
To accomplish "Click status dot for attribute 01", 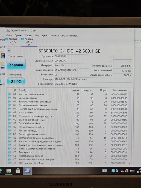I will tap(9, 94).
